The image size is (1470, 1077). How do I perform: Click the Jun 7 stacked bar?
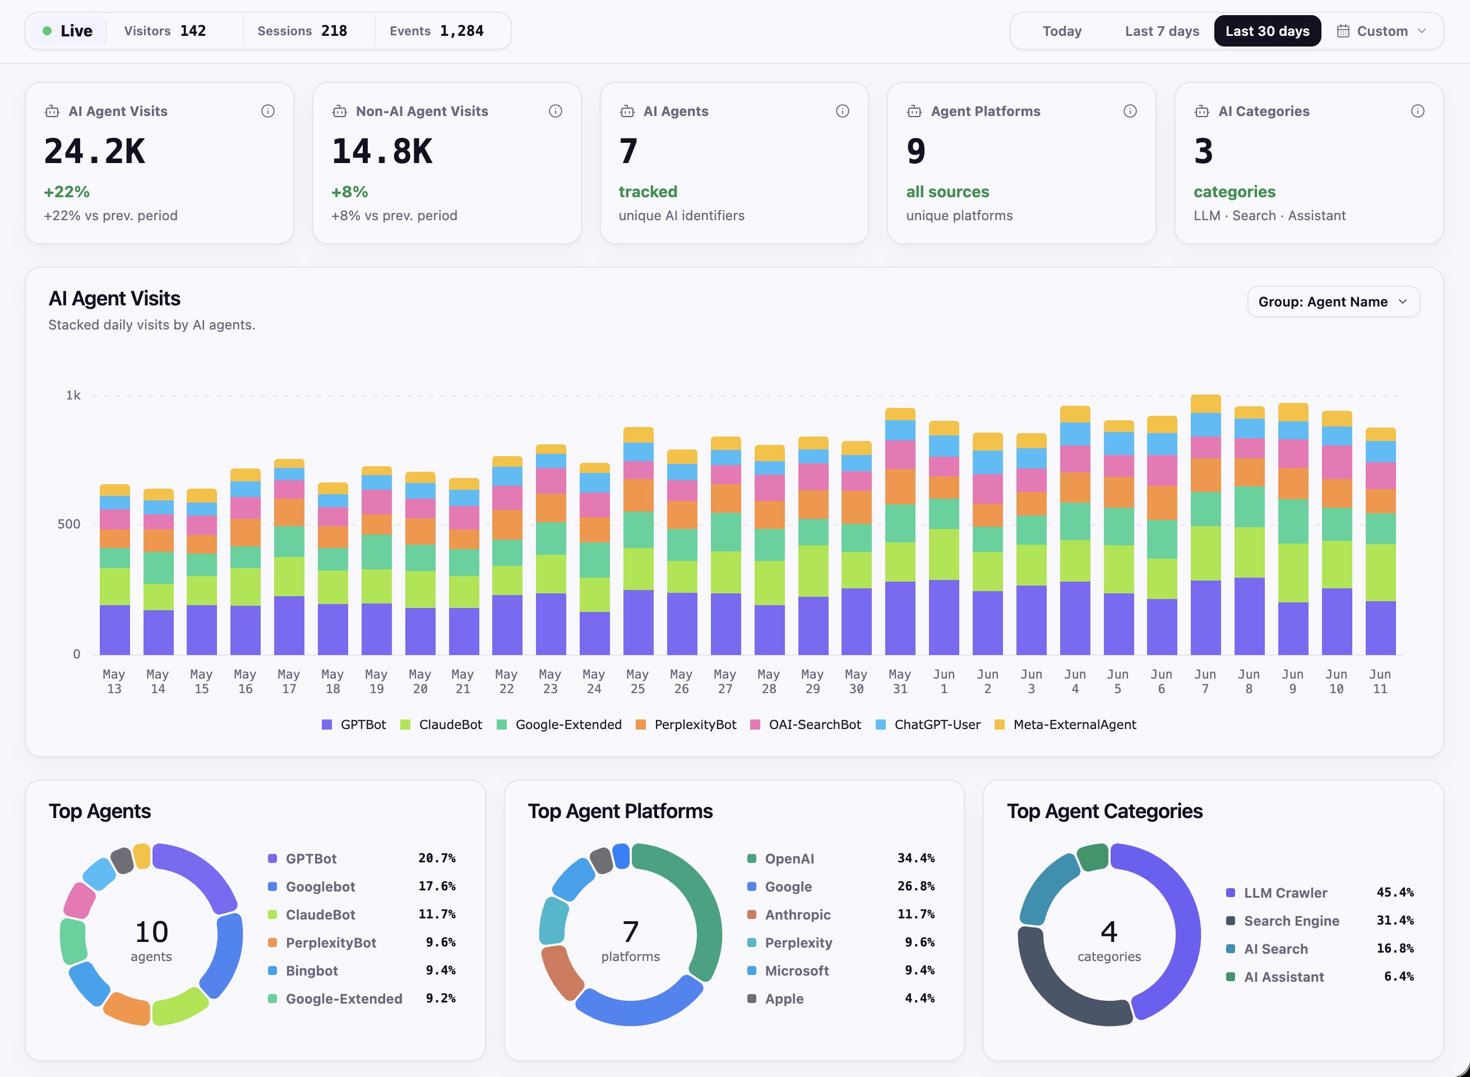coord(1205,525)
